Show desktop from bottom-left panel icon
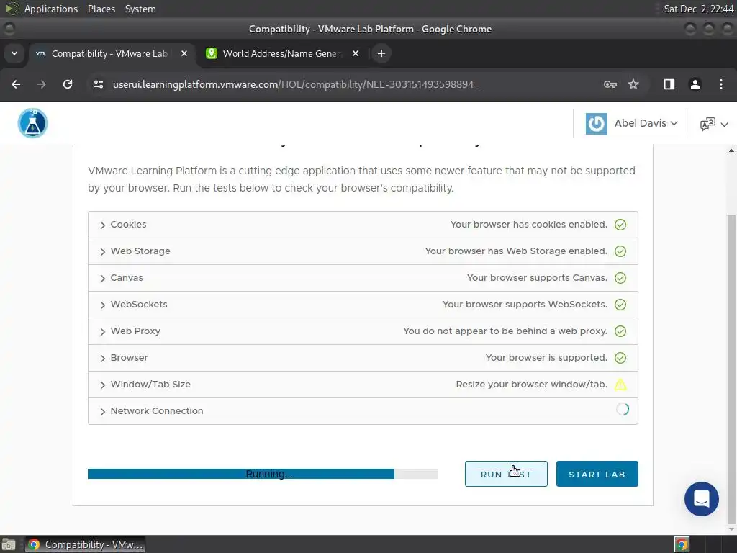Viewport: 737px width, 553px height. [x=8, y=544]
